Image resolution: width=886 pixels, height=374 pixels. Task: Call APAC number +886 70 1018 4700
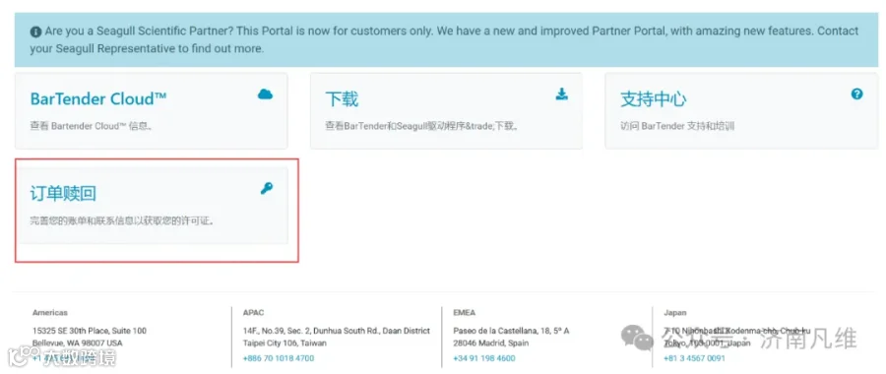[x=279, y=358]
